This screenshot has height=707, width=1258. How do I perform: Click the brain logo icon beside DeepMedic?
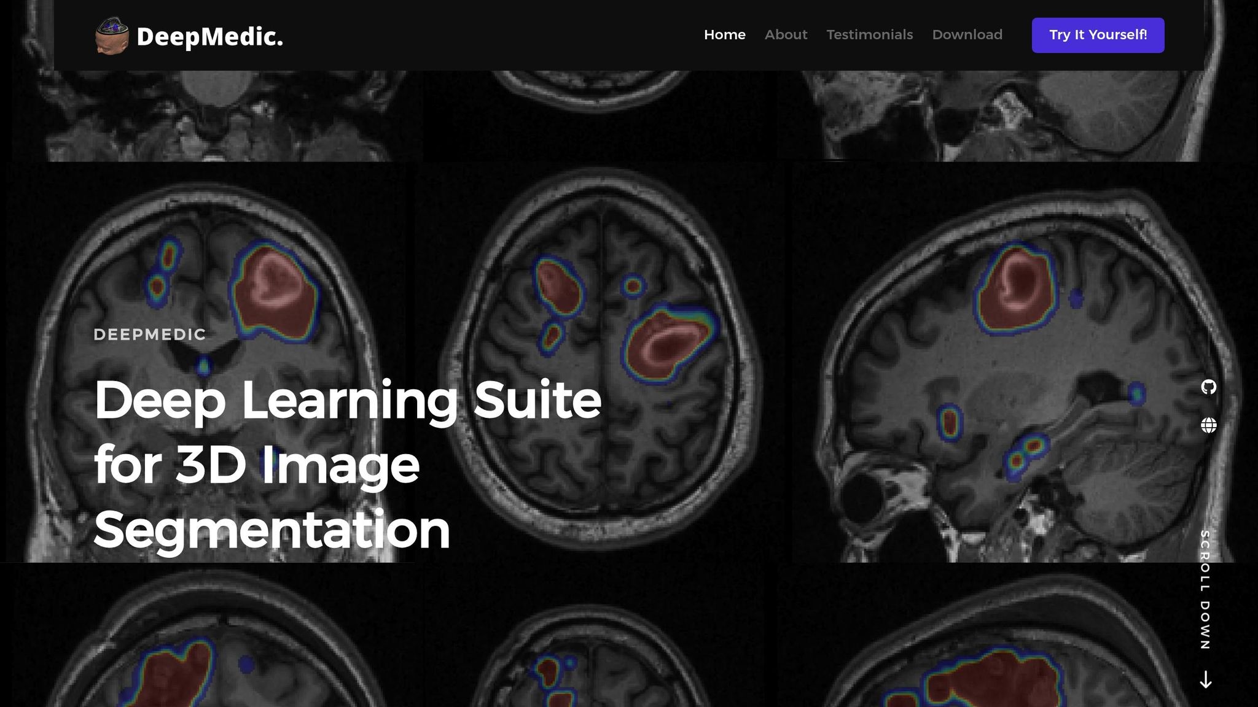pyautogui.click(x=112, y=36)
